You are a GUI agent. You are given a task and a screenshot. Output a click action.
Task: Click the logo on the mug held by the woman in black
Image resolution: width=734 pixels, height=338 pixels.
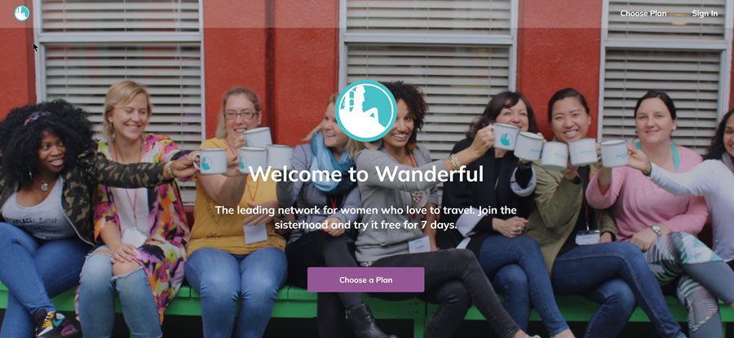[x=506, y=139]
